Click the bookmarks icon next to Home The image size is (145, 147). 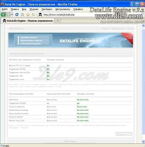[34, 15]
